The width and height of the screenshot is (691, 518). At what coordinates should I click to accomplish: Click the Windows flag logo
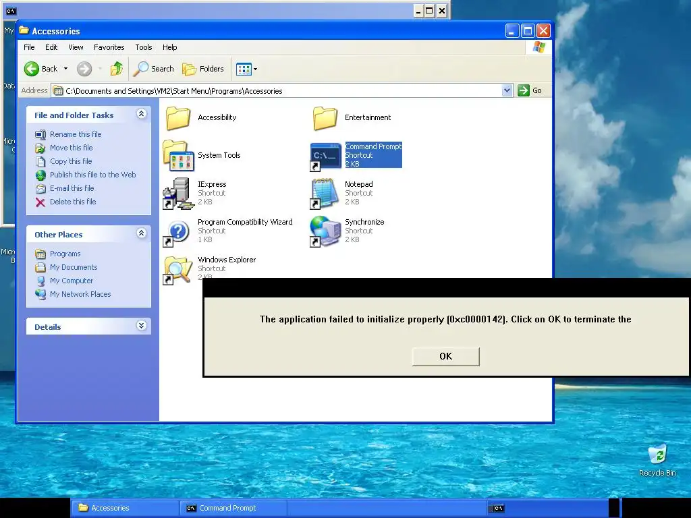pos(539,47)
